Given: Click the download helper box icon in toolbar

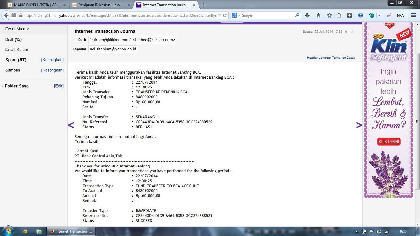Looking at the screenshot, I should click(349, 15).
